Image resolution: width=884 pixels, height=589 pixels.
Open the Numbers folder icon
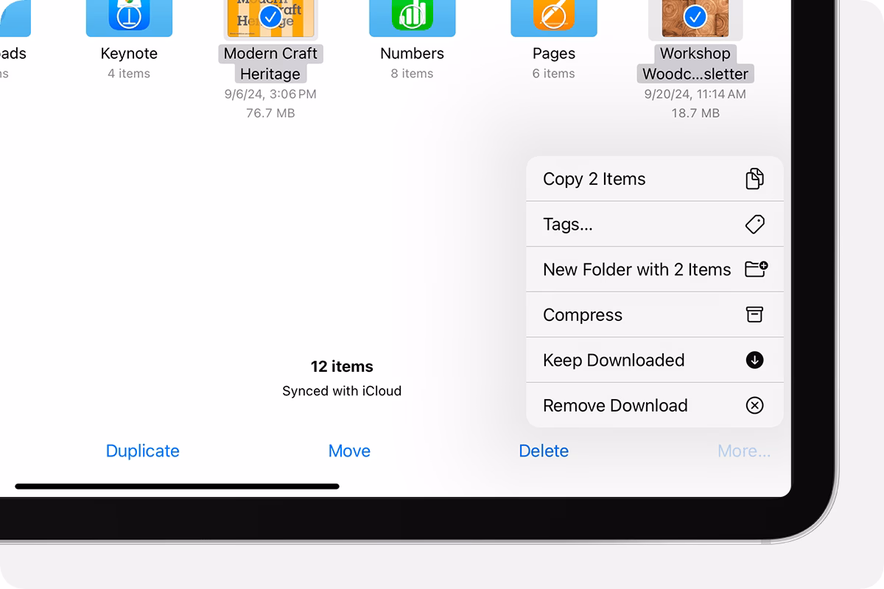coord(412,18)
